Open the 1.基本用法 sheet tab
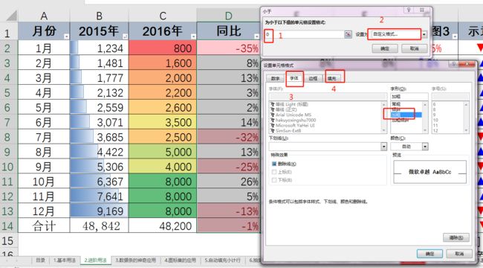The width and height of the screenshot is (483, 268). tap(65, 261)
